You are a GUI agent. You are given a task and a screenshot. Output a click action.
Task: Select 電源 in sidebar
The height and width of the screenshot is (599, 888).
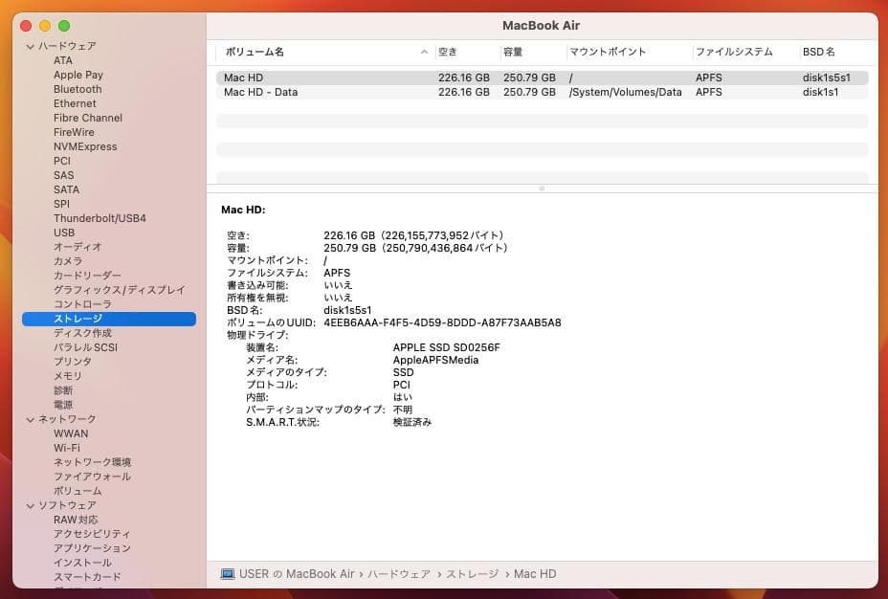point(63,405)
